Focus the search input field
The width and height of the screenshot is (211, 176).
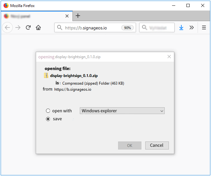[x=157, y=27]
